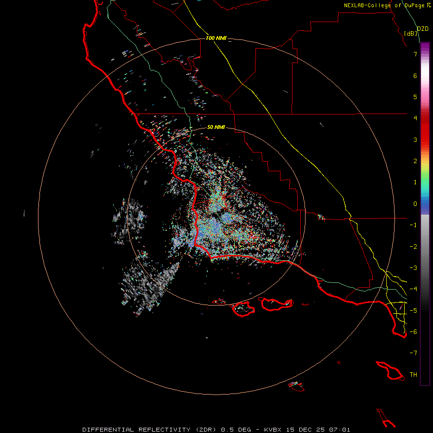The width and height of the screenshot is (433, 433).
Task: Click the -3 value on color scale
Action: [x=413, y=268]
